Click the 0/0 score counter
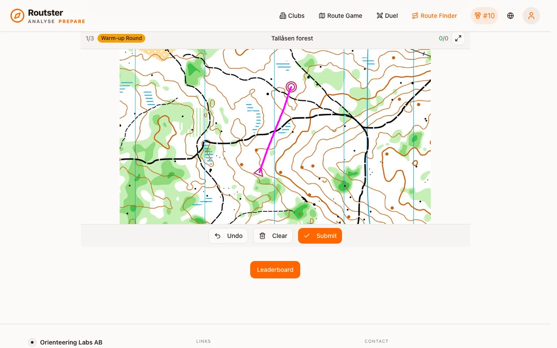The image size is (557, 348). [443, 38]
